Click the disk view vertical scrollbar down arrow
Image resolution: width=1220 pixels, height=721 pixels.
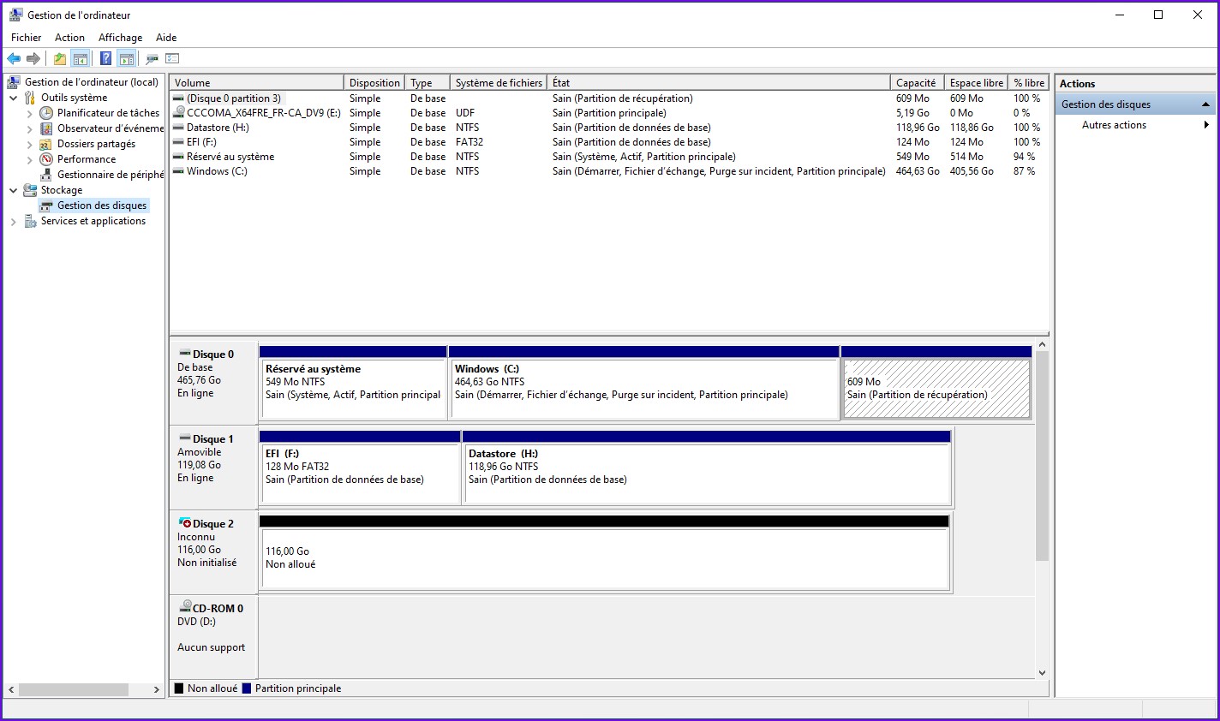[x=1042, y=673]
